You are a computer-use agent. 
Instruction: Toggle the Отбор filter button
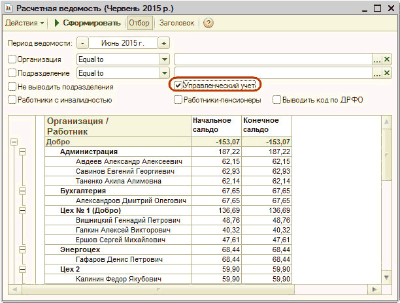click(139, 23)
